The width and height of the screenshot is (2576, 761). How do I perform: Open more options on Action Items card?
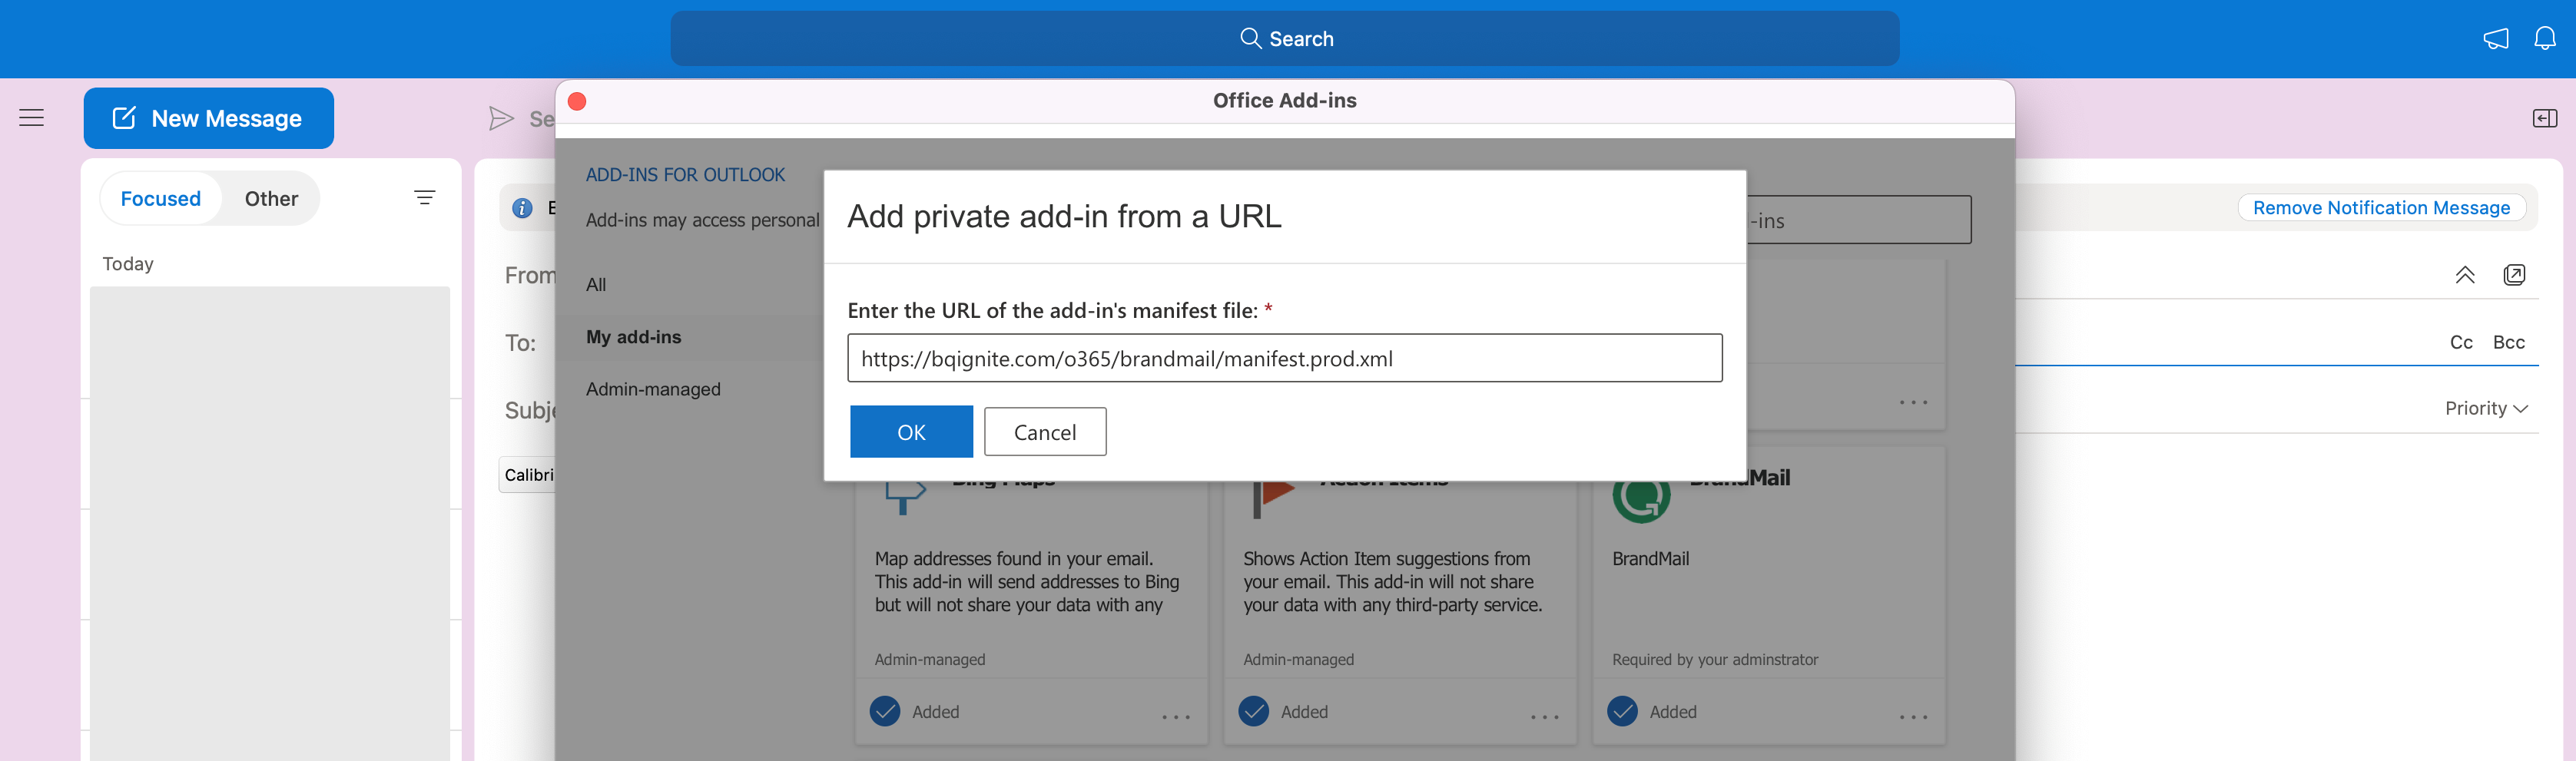1544,717
